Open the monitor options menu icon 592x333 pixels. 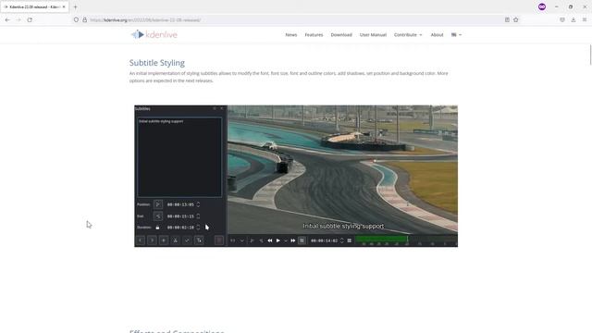tap(350, 240)
